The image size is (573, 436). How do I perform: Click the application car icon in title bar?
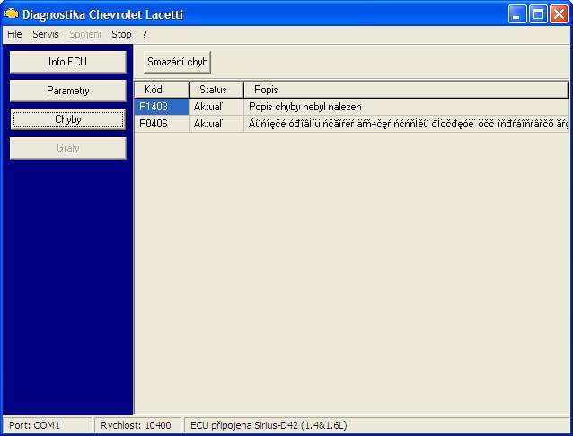tap(12, 13)
